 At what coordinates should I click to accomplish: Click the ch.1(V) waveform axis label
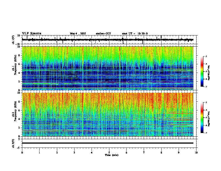tap(13, 40)
